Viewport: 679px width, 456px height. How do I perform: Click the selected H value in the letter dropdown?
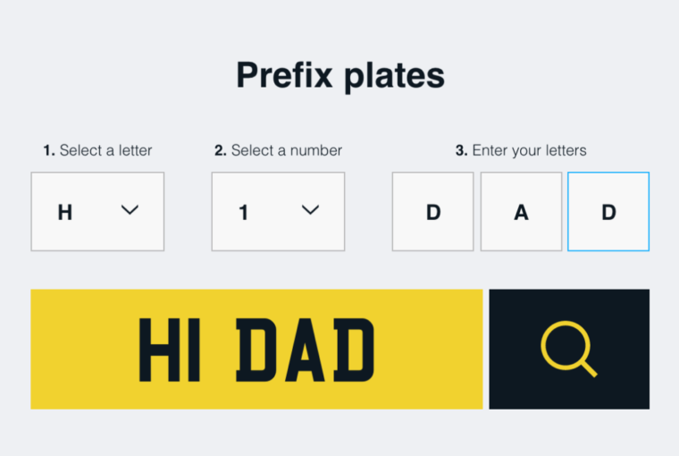coord(65,213)
